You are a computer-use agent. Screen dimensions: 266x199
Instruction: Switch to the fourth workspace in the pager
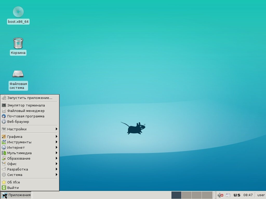(207, 195)
